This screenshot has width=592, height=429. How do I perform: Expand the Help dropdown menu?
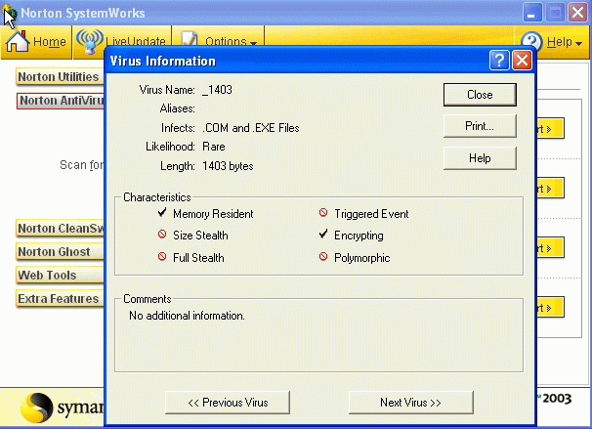pyautogui.click(x=564, y=42)
